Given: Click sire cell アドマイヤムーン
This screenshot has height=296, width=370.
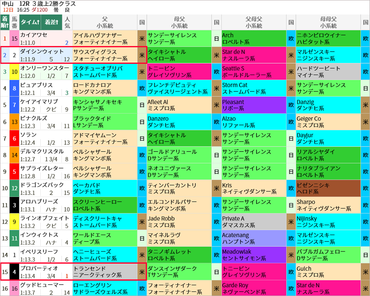Looking at the screenshot, I should [105, 138].
